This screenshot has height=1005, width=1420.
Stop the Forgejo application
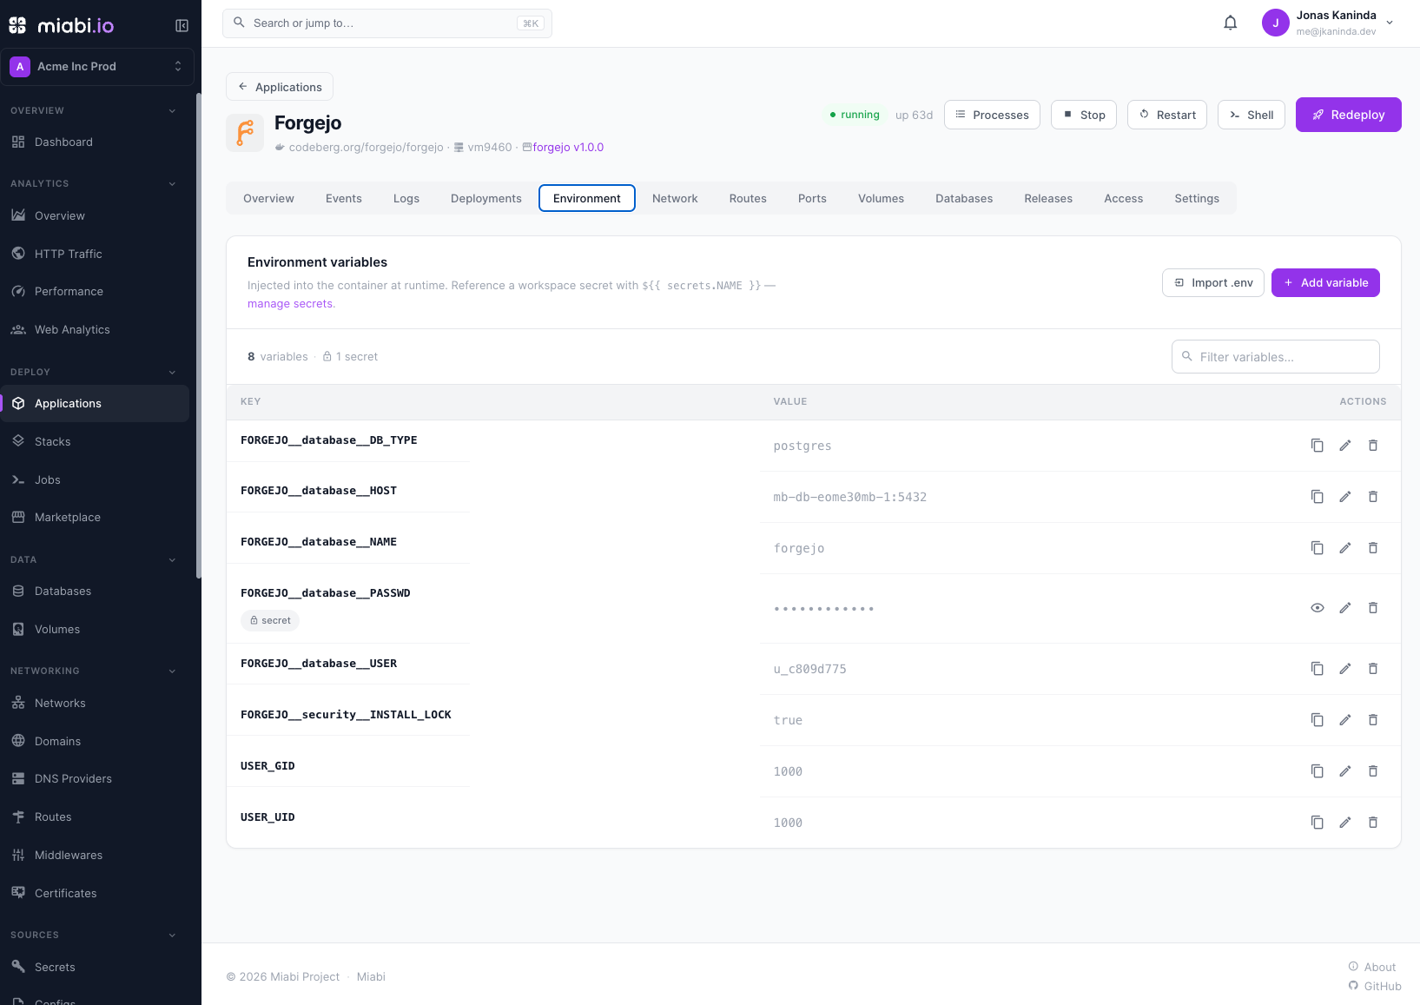click(1084, 115)
